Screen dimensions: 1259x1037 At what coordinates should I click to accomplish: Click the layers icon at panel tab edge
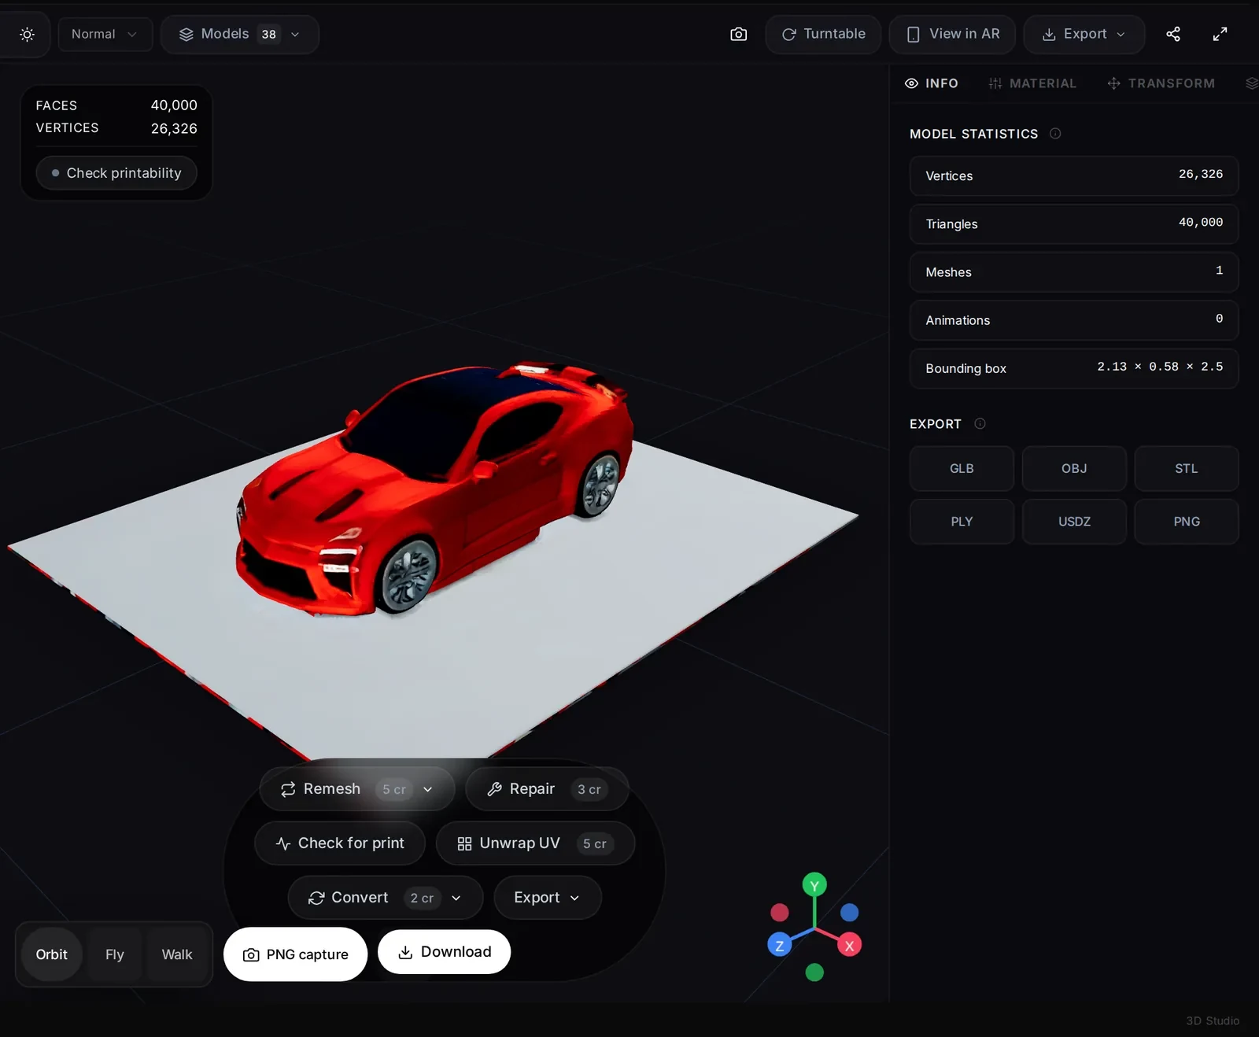click(x=1251, y=83)
